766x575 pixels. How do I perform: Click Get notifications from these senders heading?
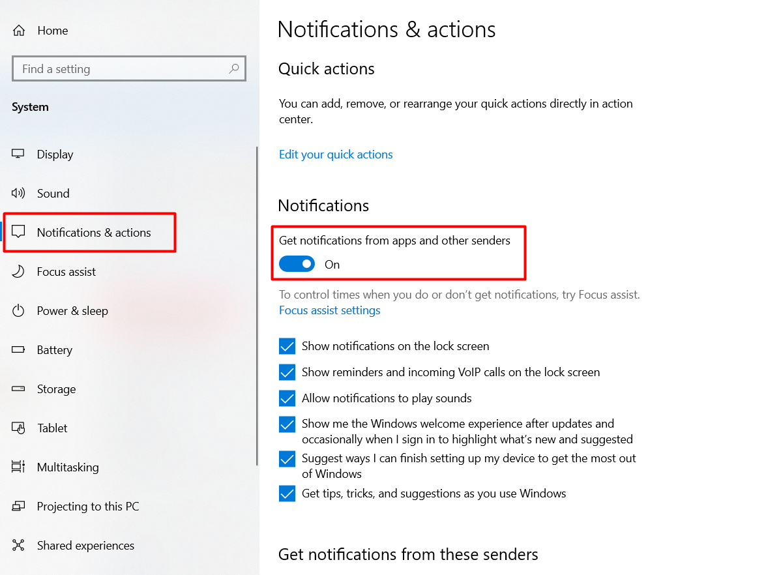408,555
